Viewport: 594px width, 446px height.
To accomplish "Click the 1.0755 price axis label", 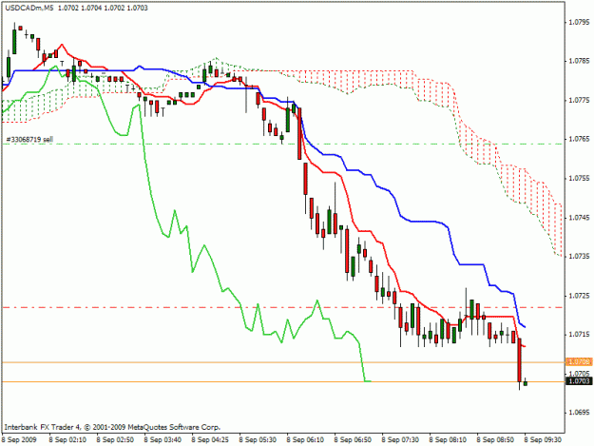I will (580, 178).
